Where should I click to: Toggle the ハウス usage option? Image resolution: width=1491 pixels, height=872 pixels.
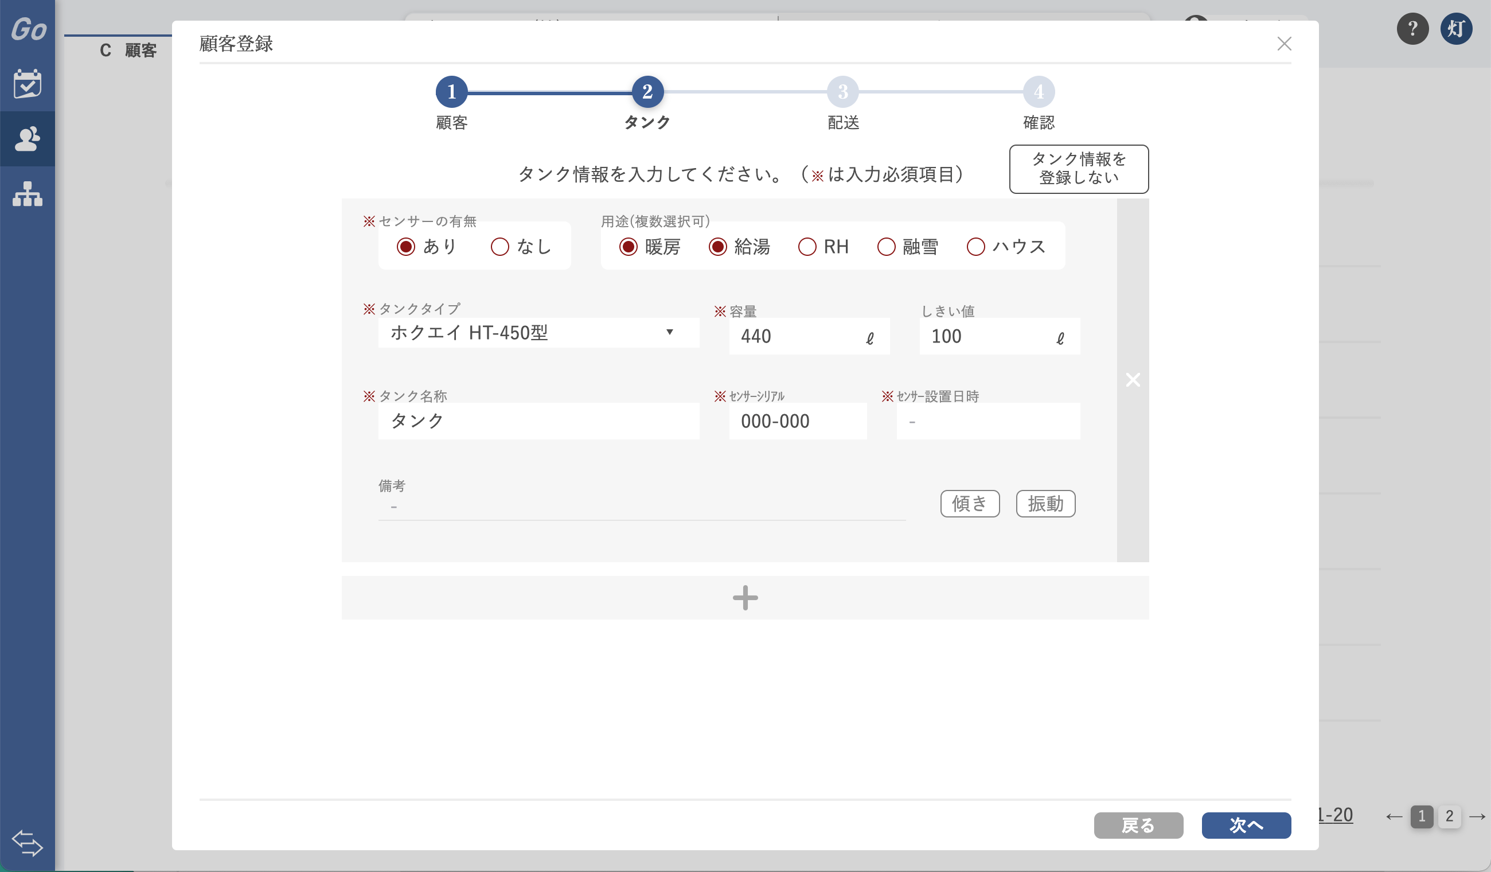point(975,246)
